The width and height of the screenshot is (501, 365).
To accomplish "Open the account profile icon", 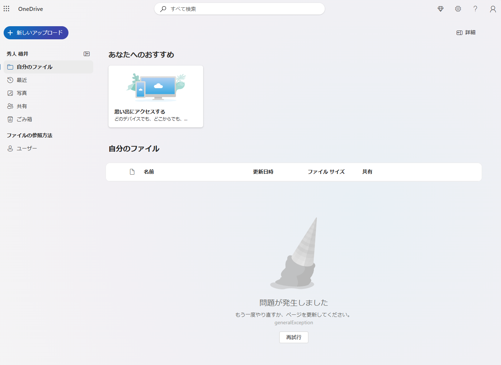I will click(493, 9).
